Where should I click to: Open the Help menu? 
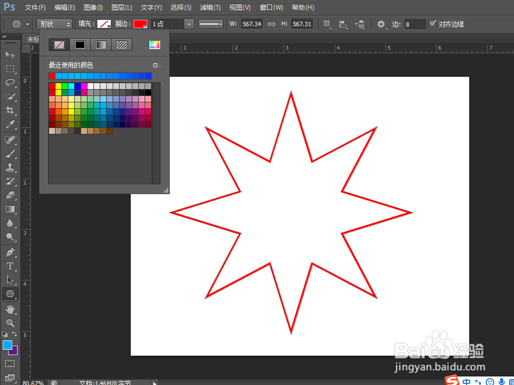click(303, 7)
